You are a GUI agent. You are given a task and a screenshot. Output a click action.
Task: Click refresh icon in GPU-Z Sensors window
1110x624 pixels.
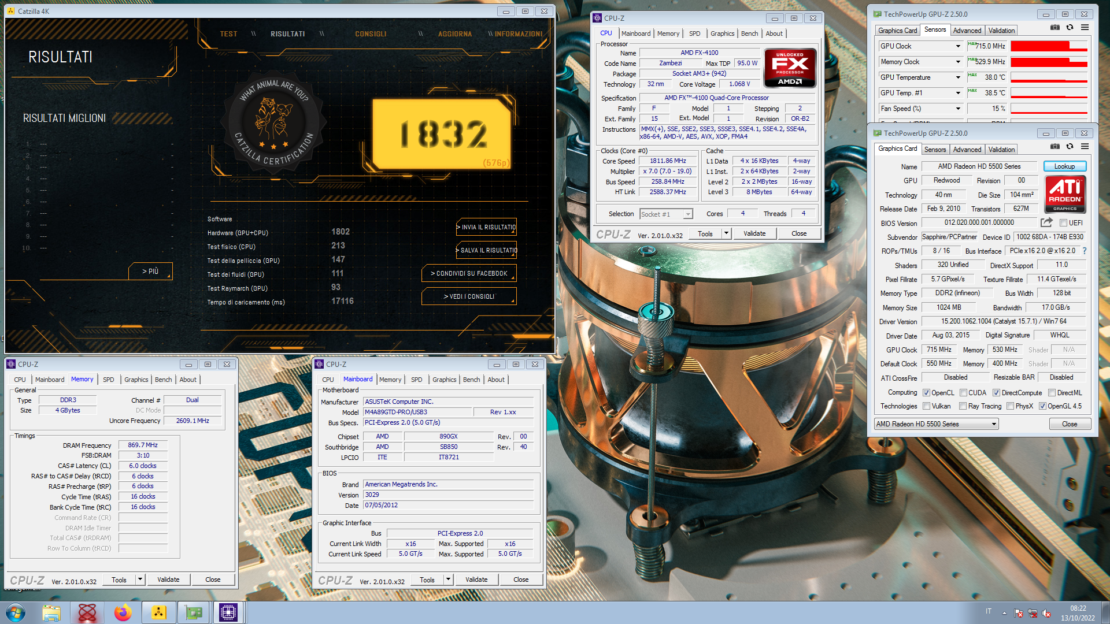point(1070,28)
